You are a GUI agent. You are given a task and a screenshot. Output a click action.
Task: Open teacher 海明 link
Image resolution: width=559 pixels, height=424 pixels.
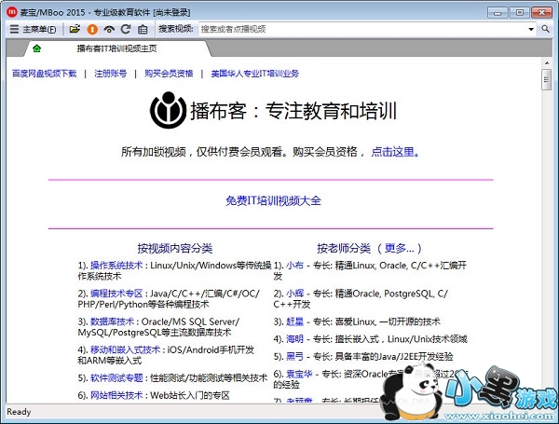[x=294, y=339]
